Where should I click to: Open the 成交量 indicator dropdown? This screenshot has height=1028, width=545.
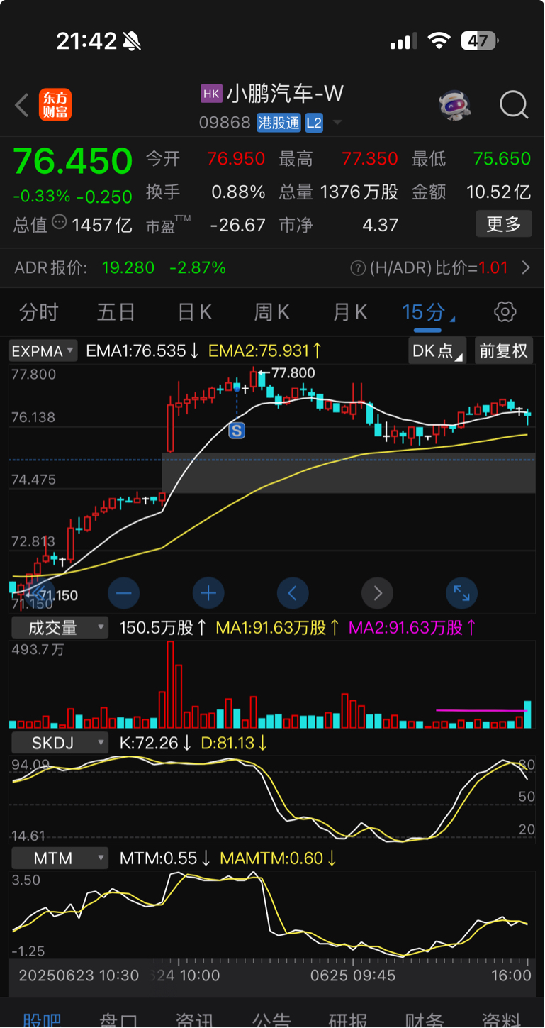tap(60, 628)
